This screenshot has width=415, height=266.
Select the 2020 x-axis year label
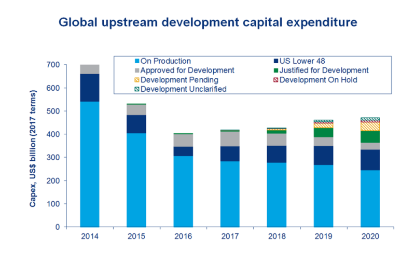(369, 237)
